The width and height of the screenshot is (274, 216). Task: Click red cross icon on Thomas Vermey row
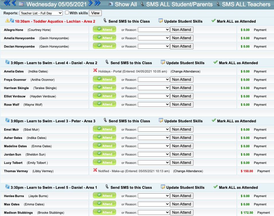point(95,170)
